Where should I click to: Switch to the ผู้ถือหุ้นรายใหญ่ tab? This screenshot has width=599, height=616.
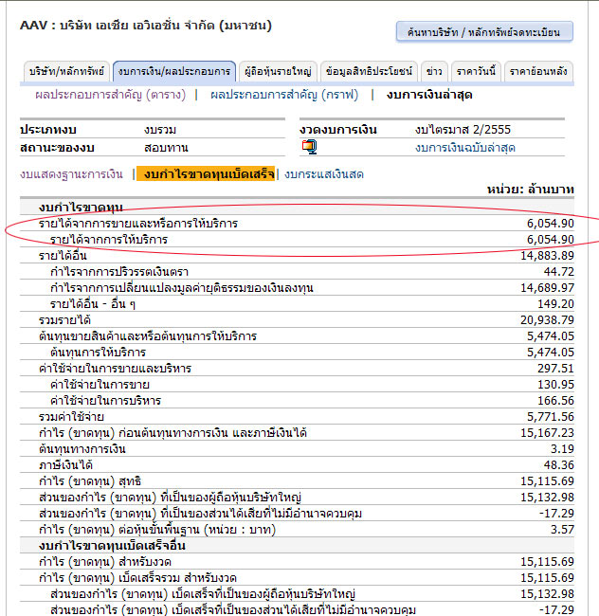point(277,71)
